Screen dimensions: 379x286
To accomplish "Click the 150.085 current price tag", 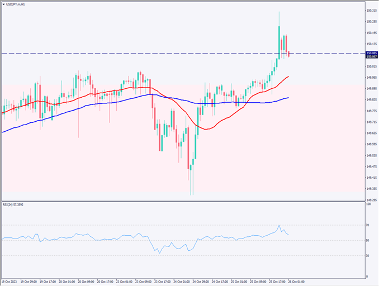I will pyautogui.click(x=371, y=53).
